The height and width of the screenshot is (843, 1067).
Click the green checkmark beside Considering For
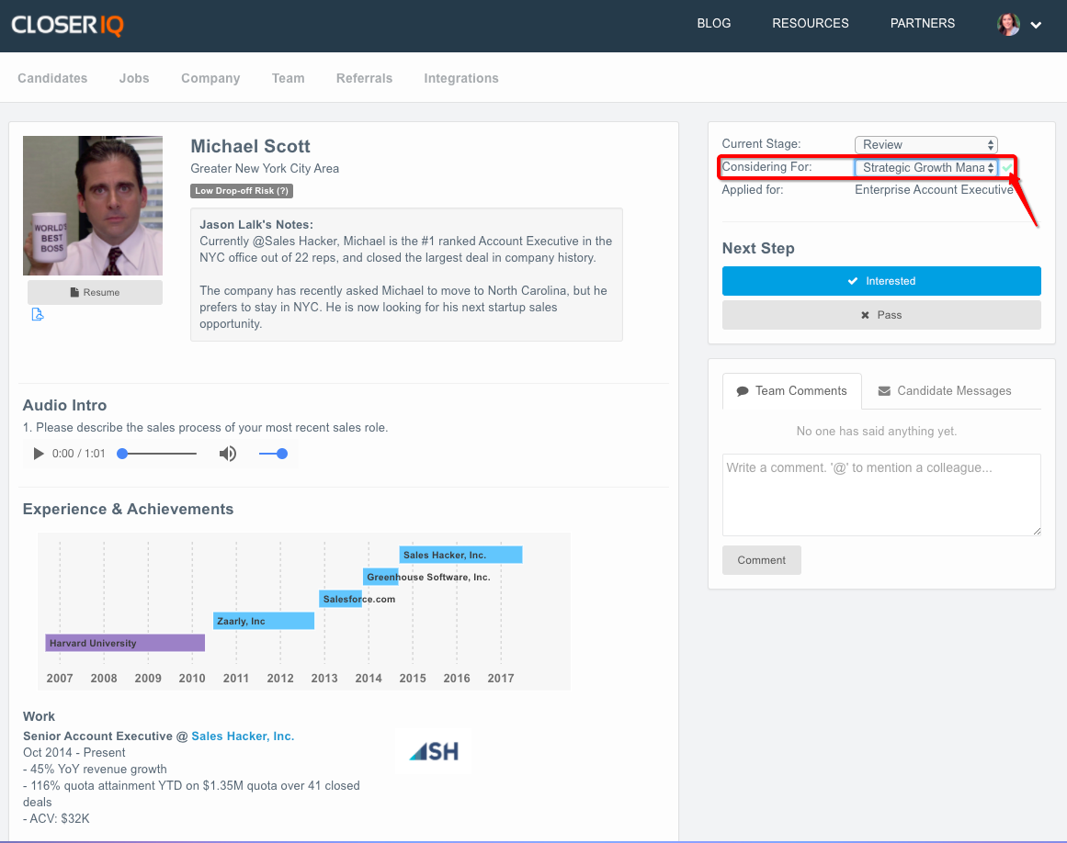tap(1008, 168)
